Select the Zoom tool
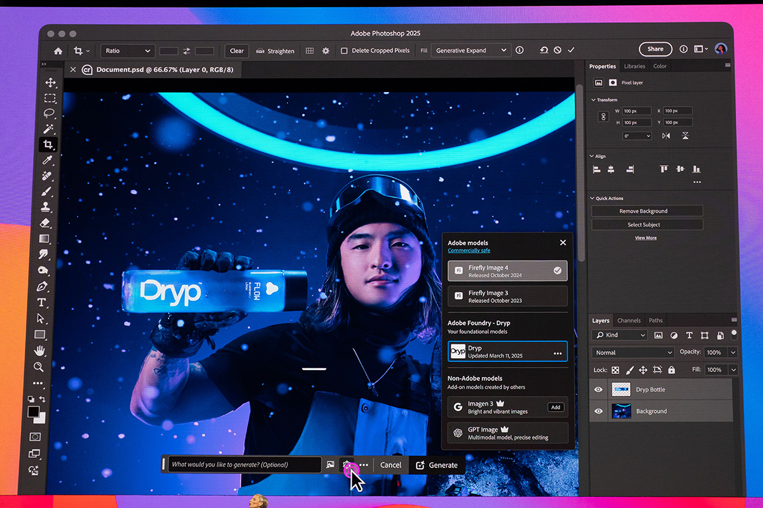This screenshot has height=508, width=763. click(39, 366)
